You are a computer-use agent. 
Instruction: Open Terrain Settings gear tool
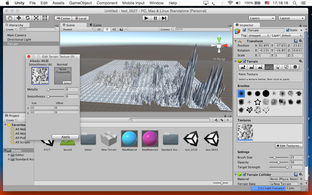pos(295,67)
